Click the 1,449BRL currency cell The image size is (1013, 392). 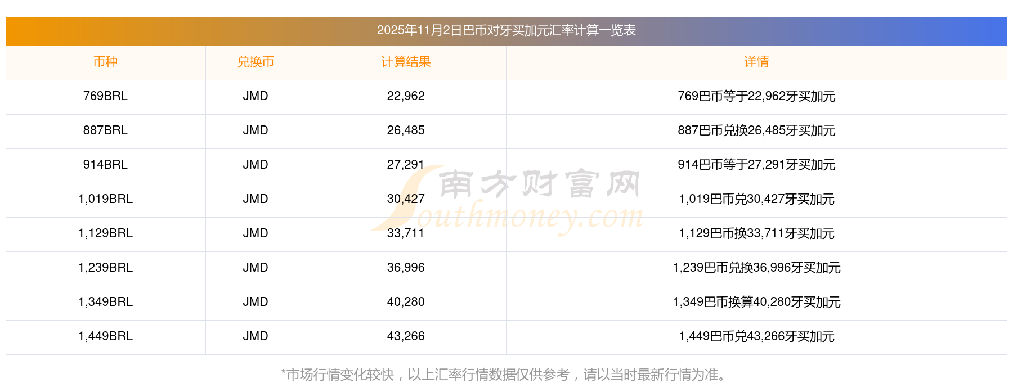coord(105,336)
